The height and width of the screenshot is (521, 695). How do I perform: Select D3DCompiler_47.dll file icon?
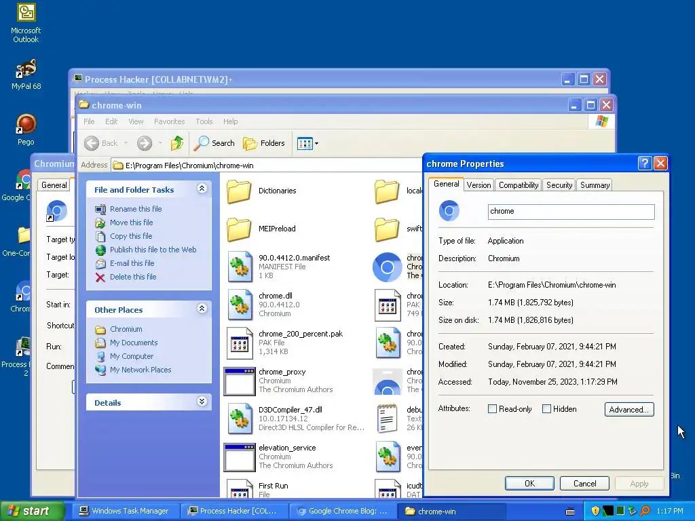(240, 419)
